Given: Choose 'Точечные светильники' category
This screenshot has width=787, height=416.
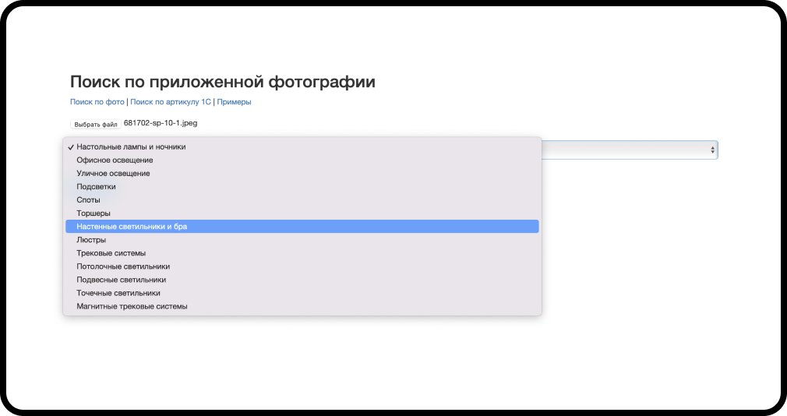Looking at the screenshot, I should click(x=118, y=293).
